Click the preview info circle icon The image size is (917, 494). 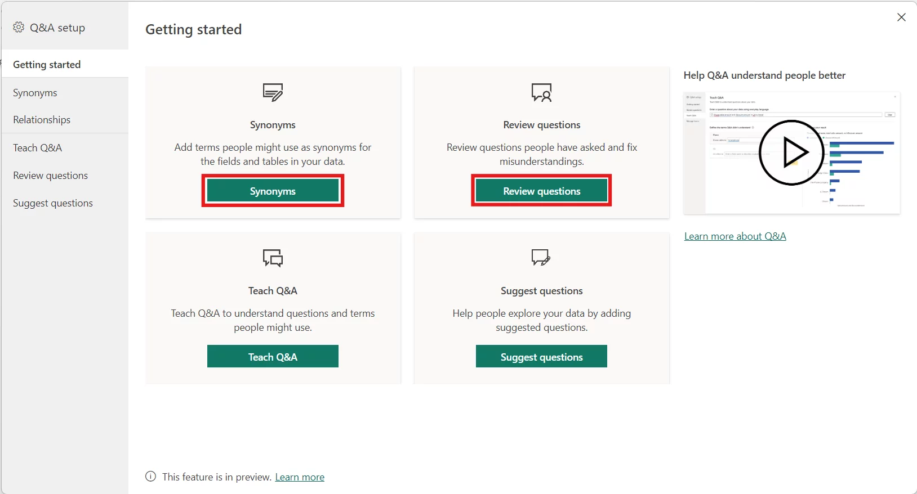click(150, 477)
